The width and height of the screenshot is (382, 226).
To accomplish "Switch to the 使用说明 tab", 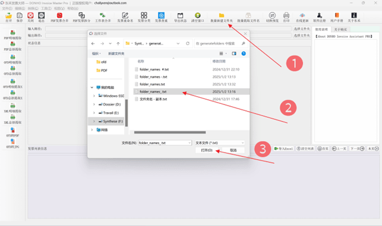I will [321, 30].
